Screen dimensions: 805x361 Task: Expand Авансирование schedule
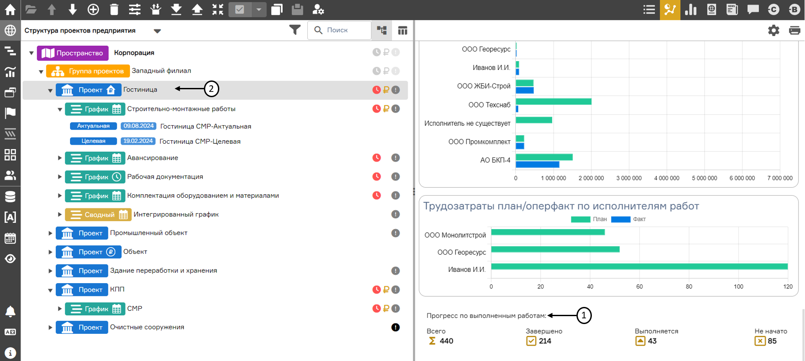(x=59, y=158)
